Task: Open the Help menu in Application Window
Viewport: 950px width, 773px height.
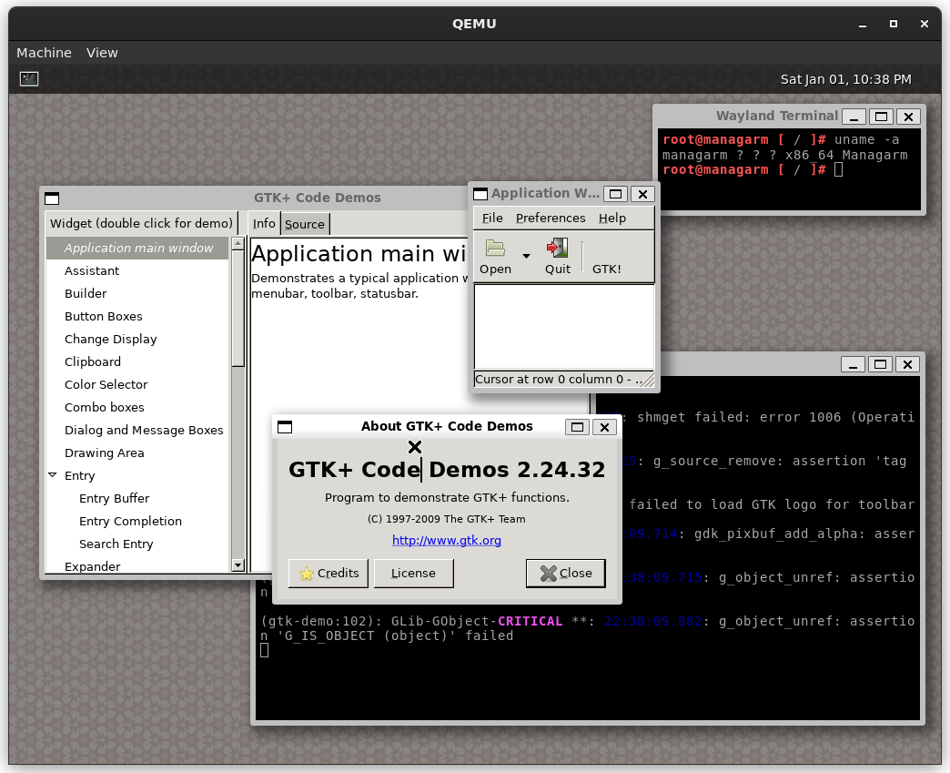Action: [611, 219]
